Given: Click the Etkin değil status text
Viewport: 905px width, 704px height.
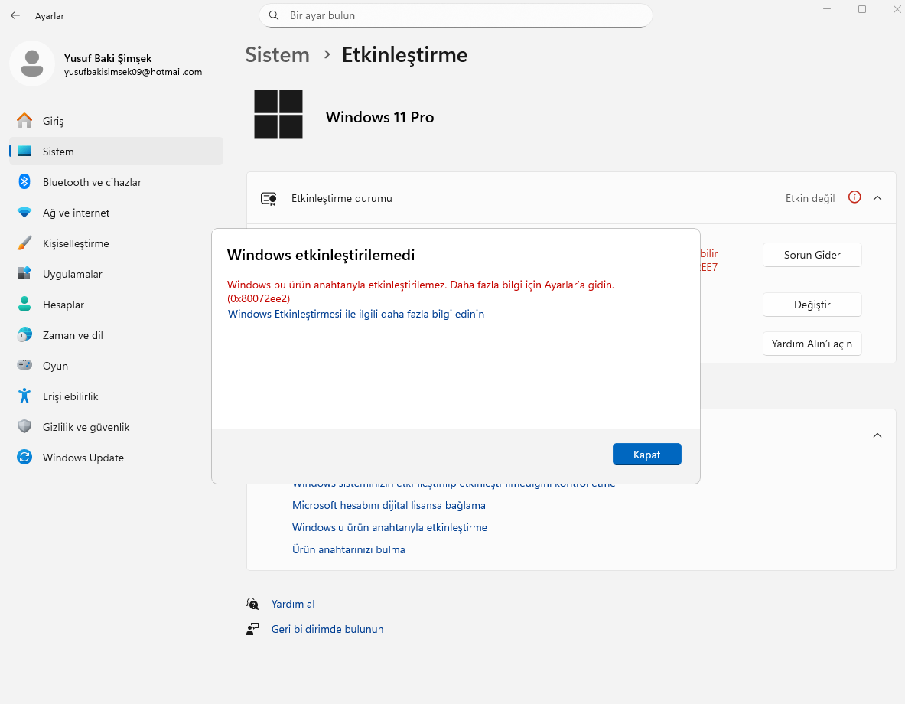Looking at the screenshot, I should click(x=810, y=199).
